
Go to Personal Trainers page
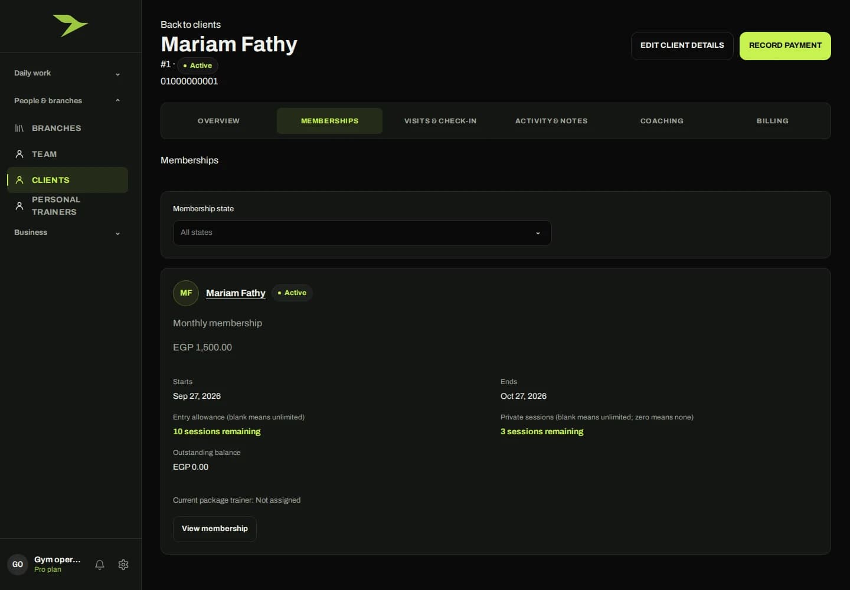(67, 206)
